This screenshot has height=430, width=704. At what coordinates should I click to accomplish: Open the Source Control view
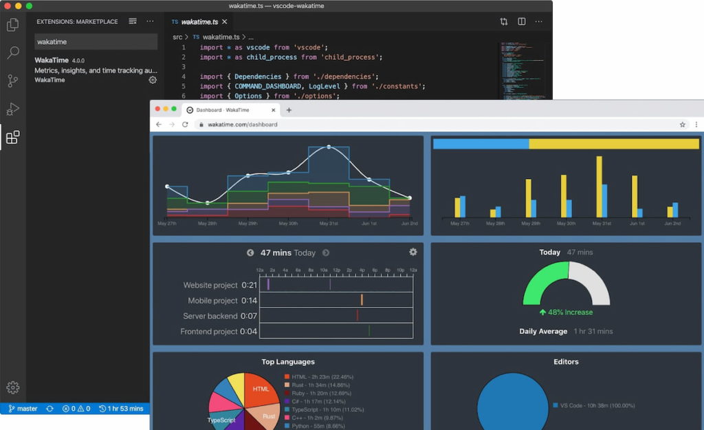pyautogui.click(x=14, y=80)
